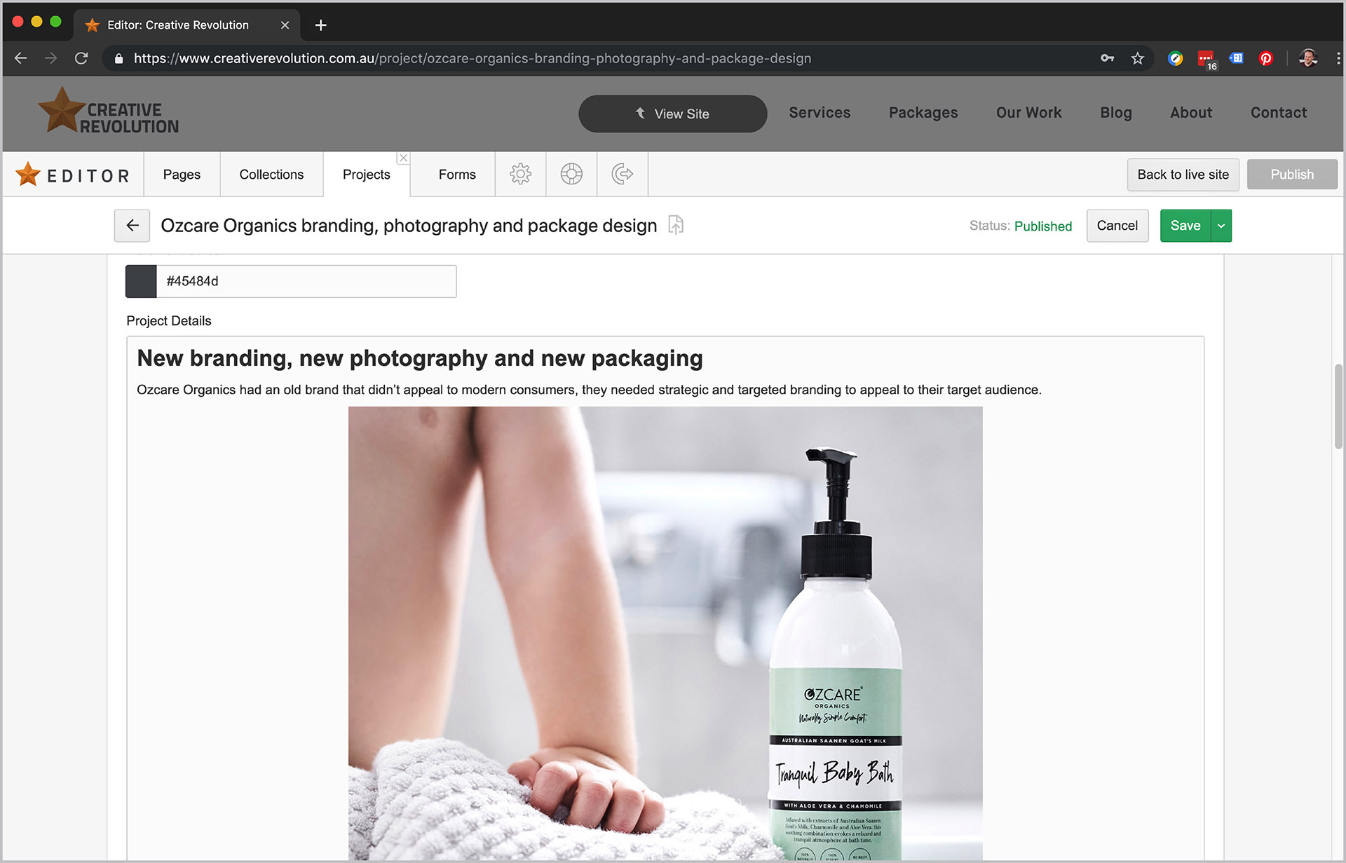Bookmark the page with the star icon

pyautogui.click(x=1137, y=58)
